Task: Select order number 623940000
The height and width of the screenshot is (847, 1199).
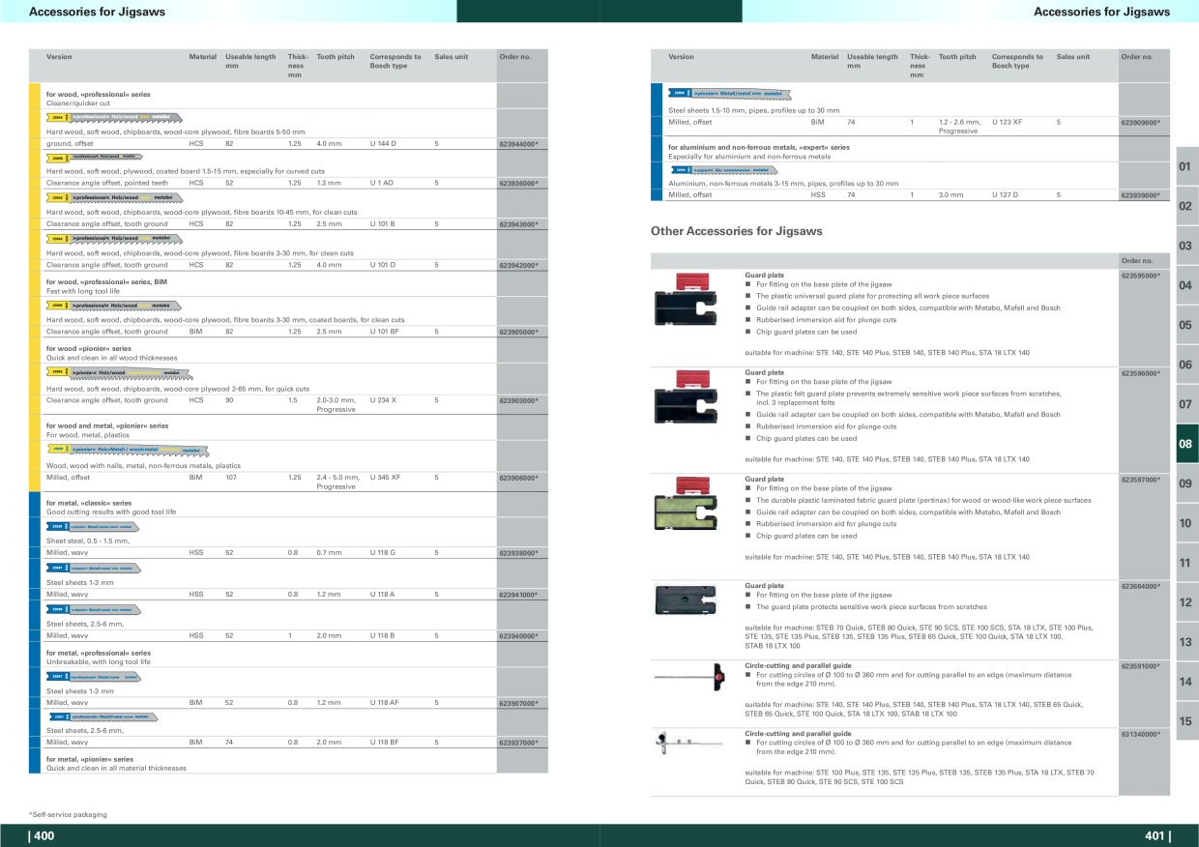Action: click(x=518, y=636)
